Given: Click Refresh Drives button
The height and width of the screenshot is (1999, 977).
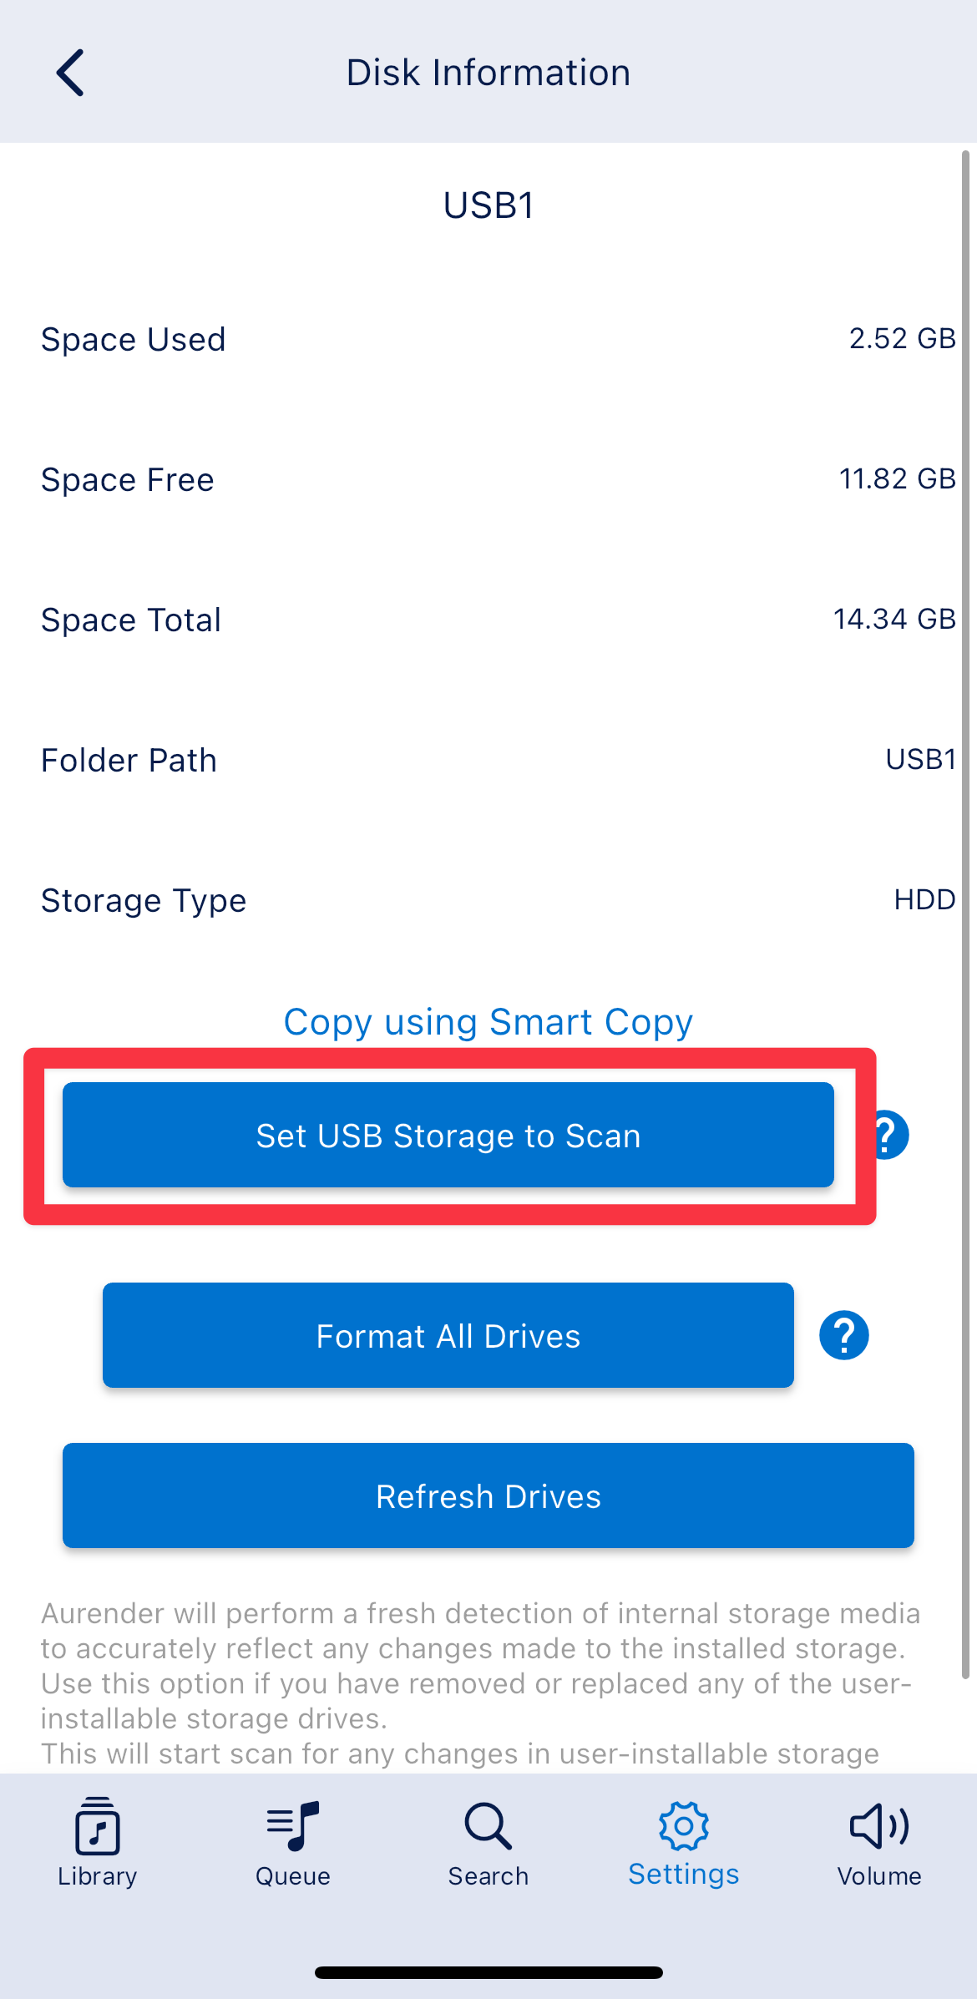Looking at the screenshot, I should pyautogui.click(x=488, y=1495).
